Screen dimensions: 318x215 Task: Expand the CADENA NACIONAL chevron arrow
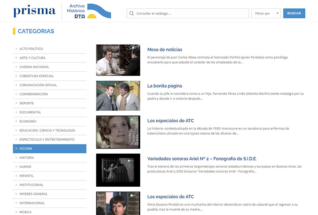16,67
